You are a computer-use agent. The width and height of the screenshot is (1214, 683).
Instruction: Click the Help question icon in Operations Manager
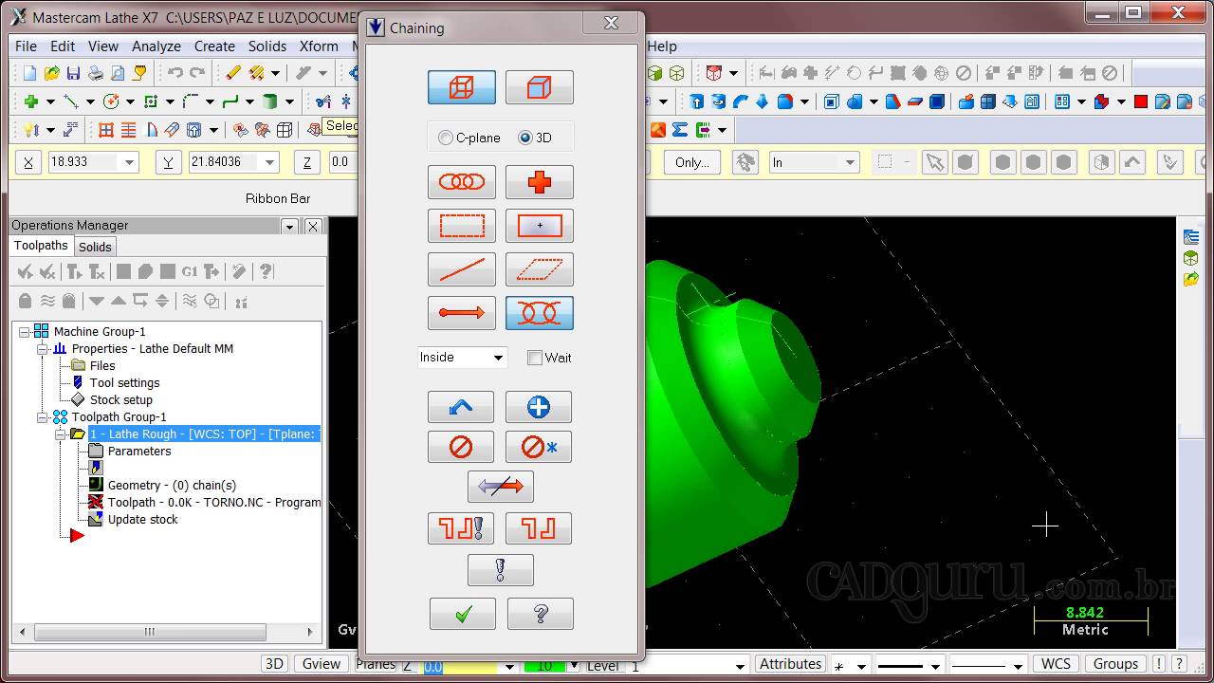click(x=267, y=272)
